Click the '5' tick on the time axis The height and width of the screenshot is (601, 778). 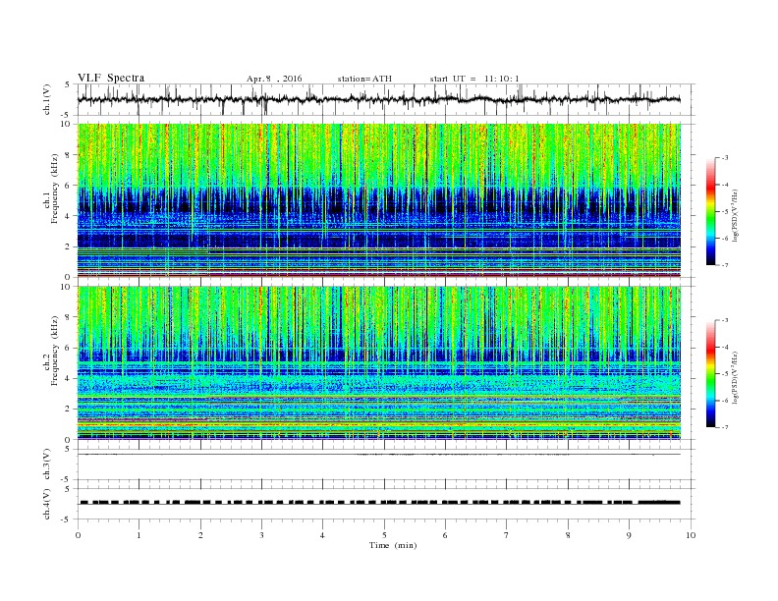coord(384,535)
